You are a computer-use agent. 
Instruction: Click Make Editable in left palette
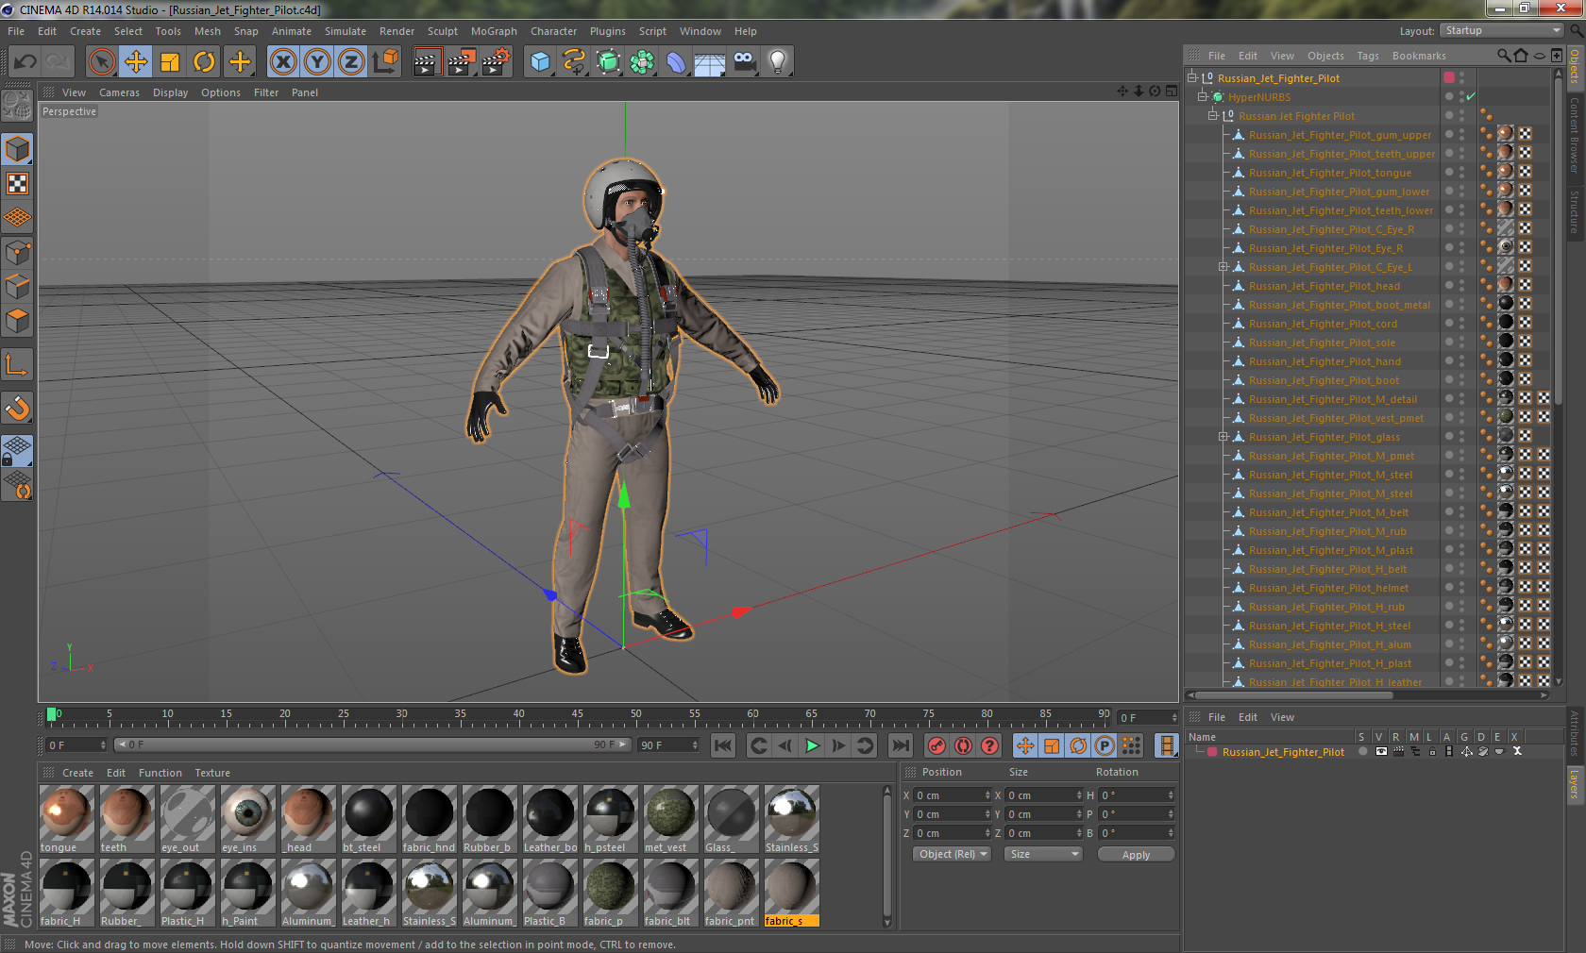(17, 106)
